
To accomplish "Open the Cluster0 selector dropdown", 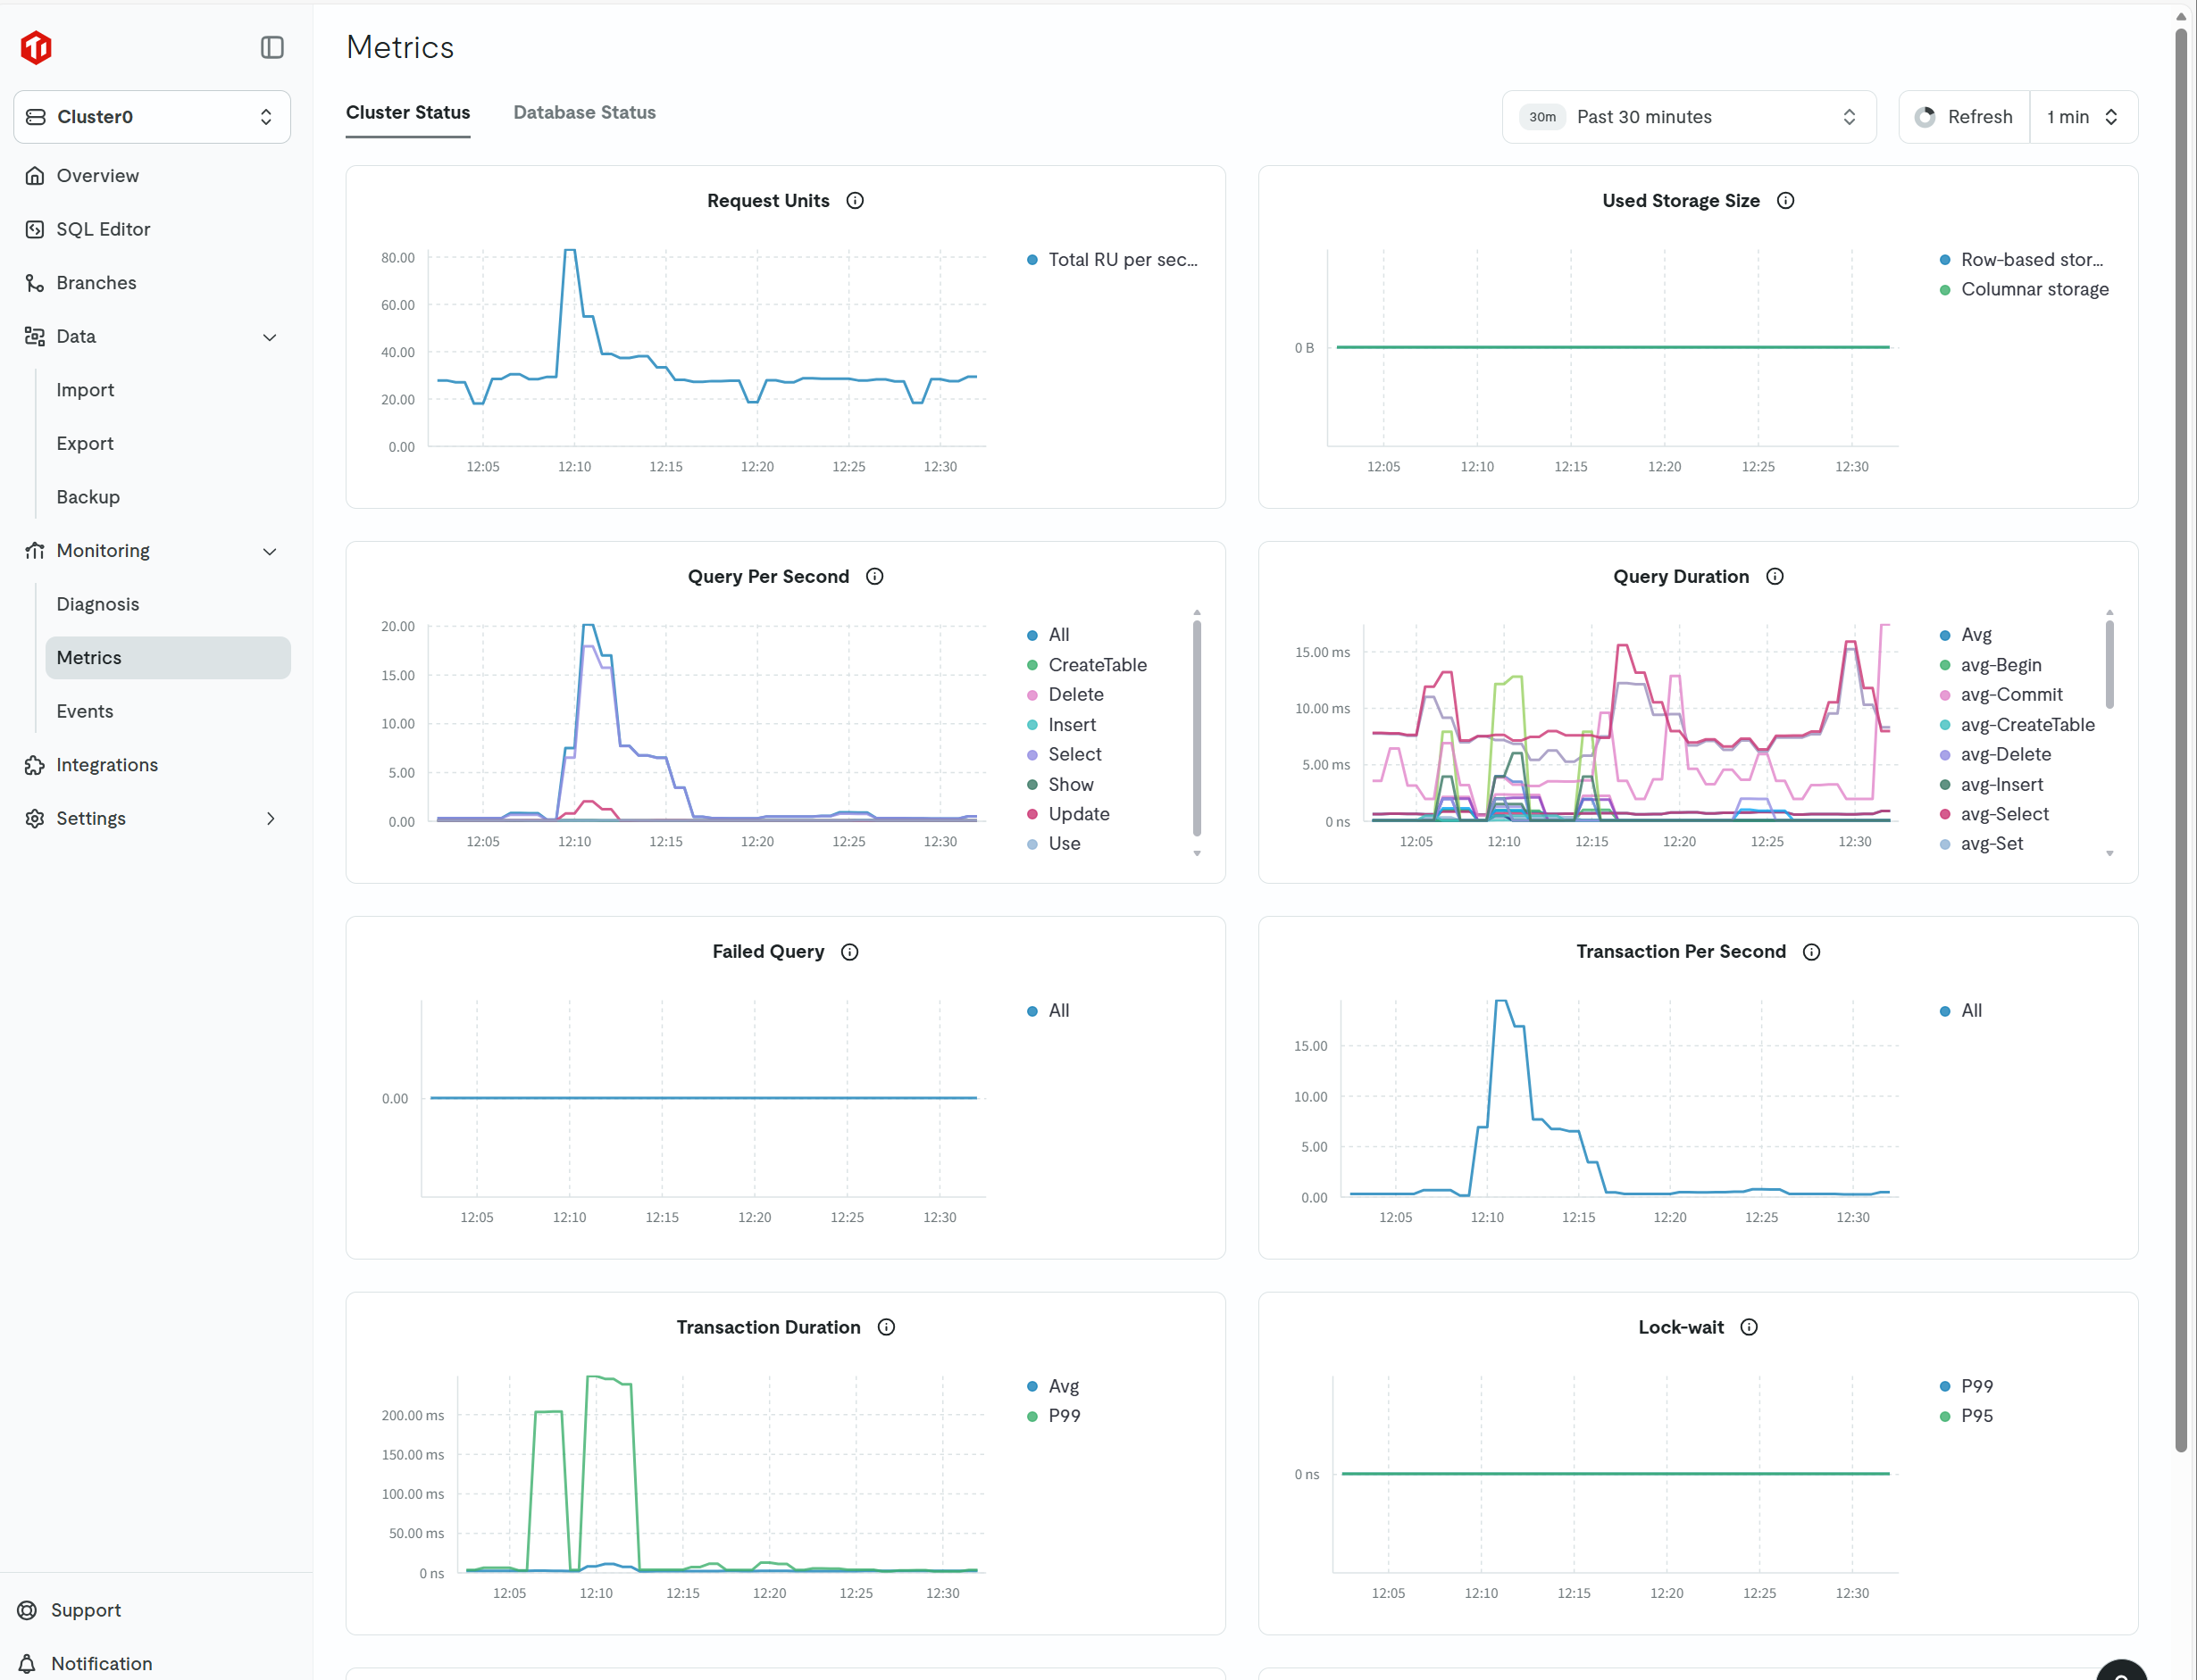I will (x=152, y=117).
